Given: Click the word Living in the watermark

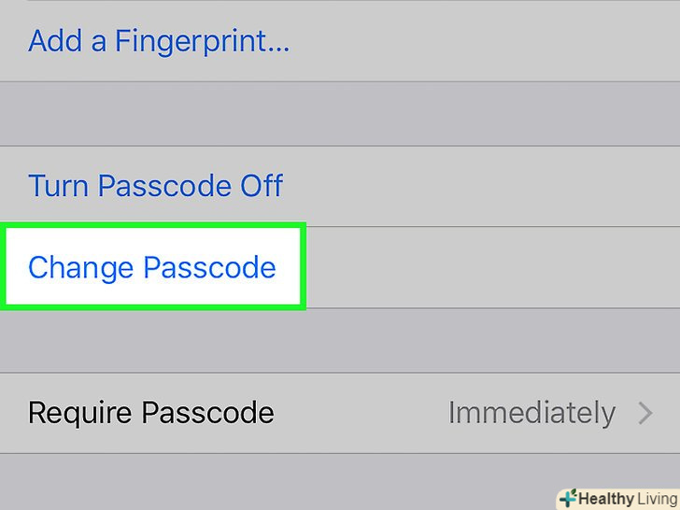Looking at the screenshot, I should point(653,498).
